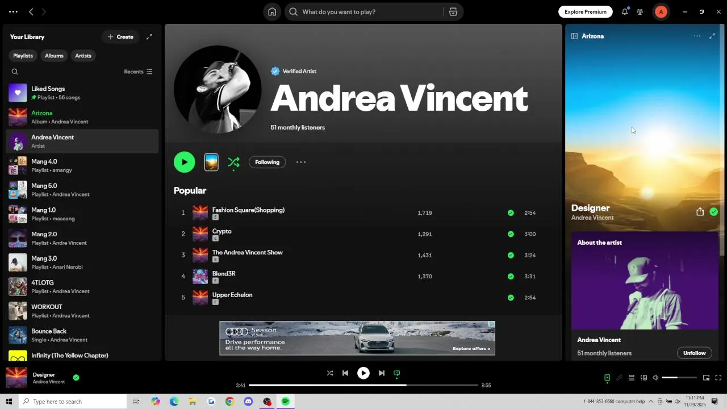This screenshot has width=727, height=409.
Task: Share the Designer track
Action: tap(700, 212)
